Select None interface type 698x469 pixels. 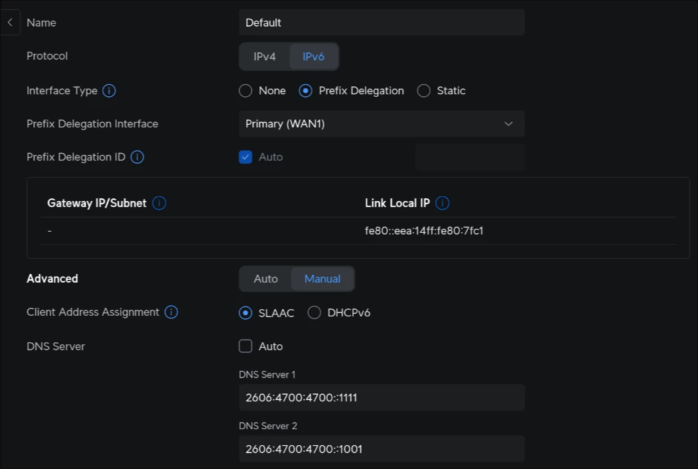pos(245,91)
